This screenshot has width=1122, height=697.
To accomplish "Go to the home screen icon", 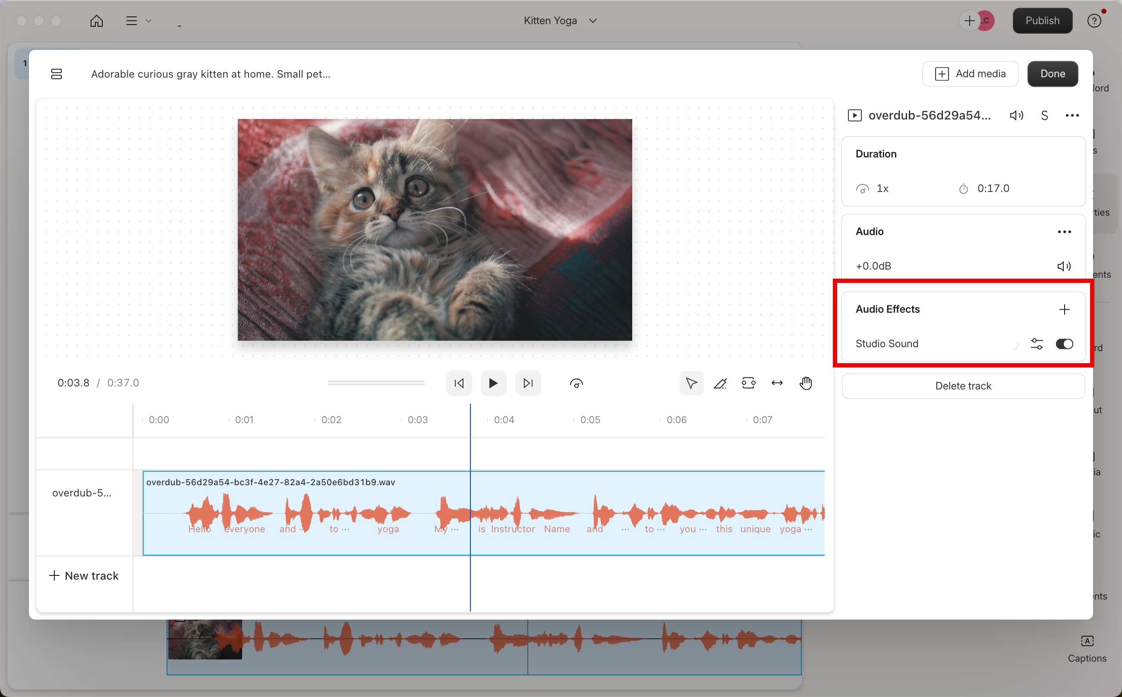I will pyautogui.click(x=96, y=21).
